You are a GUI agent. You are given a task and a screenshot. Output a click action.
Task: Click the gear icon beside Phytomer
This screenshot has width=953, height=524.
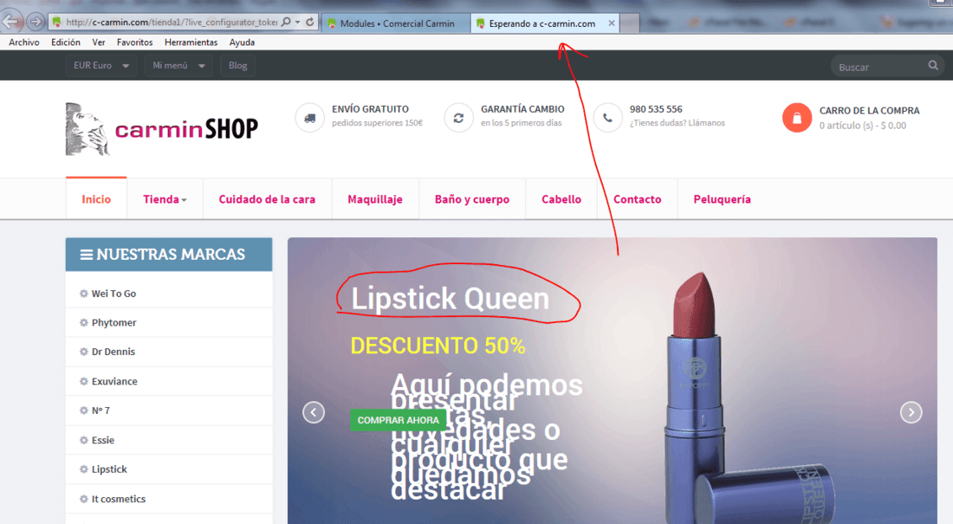pos(84,322)
